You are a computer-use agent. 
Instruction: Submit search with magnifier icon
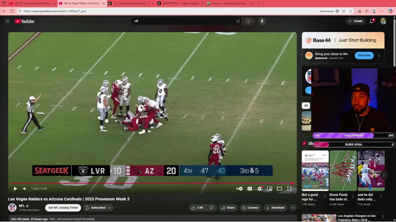248,21
